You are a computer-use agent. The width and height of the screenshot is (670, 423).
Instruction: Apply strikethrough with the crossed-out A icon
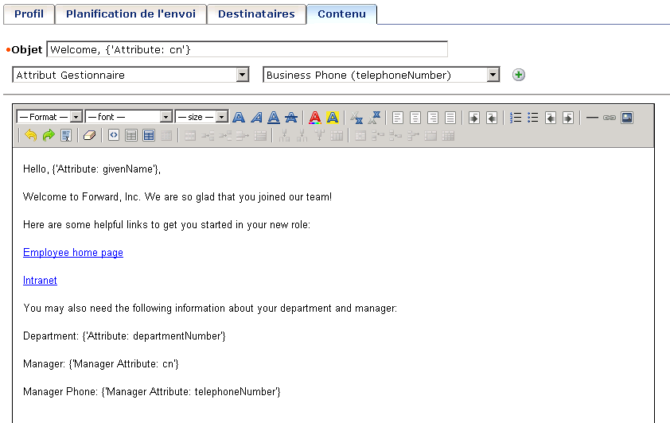[291, 118]
